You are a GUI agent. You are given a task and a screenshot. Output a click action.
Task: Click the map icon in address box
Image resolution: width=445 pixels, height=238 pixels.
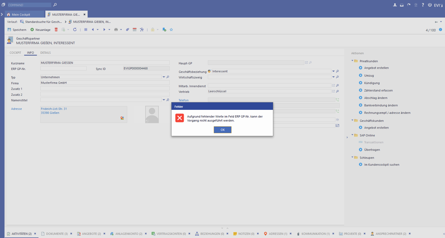click(x=122, y=118)
